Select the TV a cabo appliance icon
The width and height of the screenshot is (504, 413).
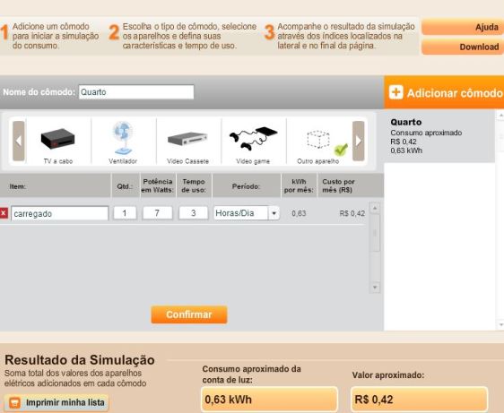pos(58,142)
